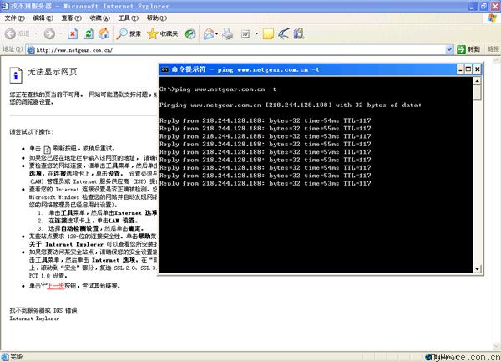This screenshot has width=501, height=362.
Task: Open the 帮助(H) menu
Action: coord(157,18)
